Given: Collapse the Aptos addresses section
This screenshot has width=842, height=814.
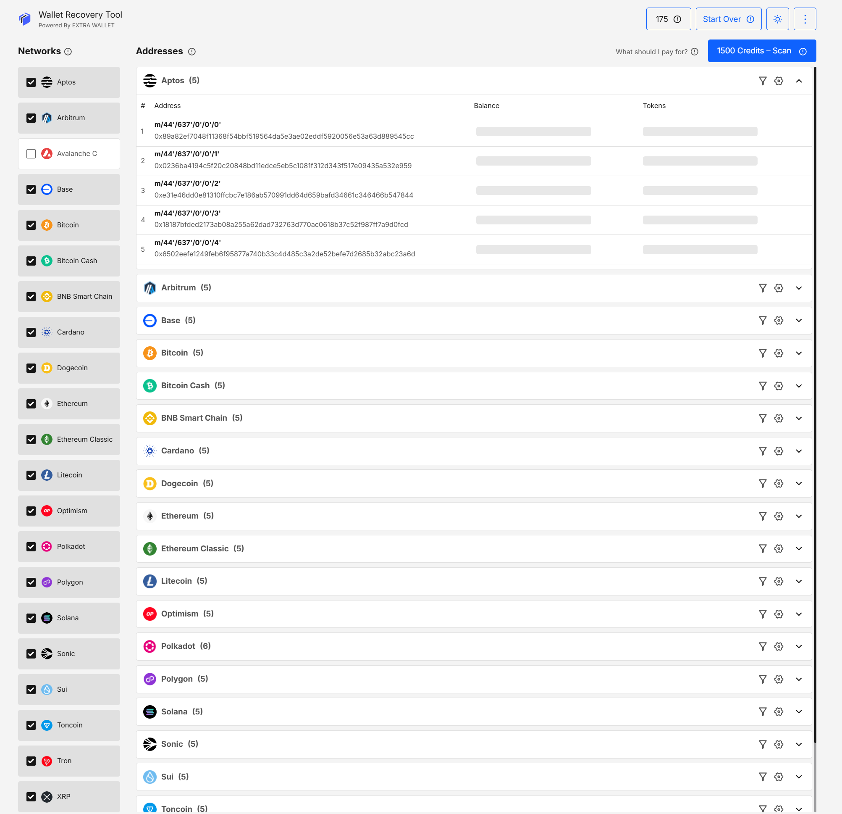Looking at the screenshot, I should (799, 81).
